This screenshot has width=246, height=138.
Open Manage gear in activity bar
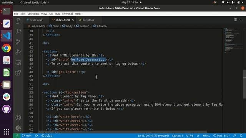pos(18,128)
